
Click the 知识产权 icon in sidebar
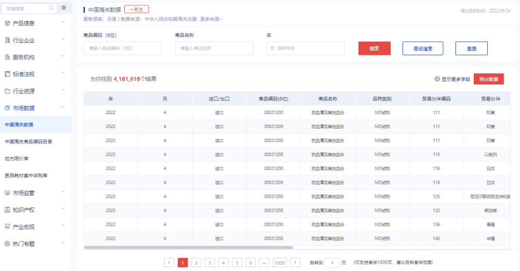(7, 210)
